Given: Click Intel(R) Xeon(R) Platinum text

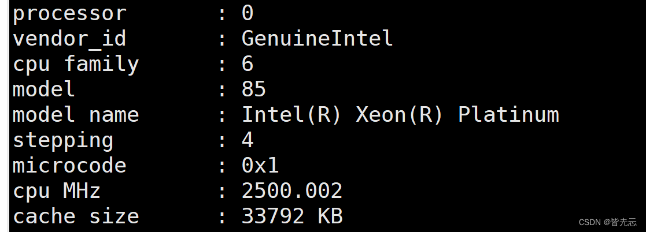Looking at the screenshot, I should (400, 115).
